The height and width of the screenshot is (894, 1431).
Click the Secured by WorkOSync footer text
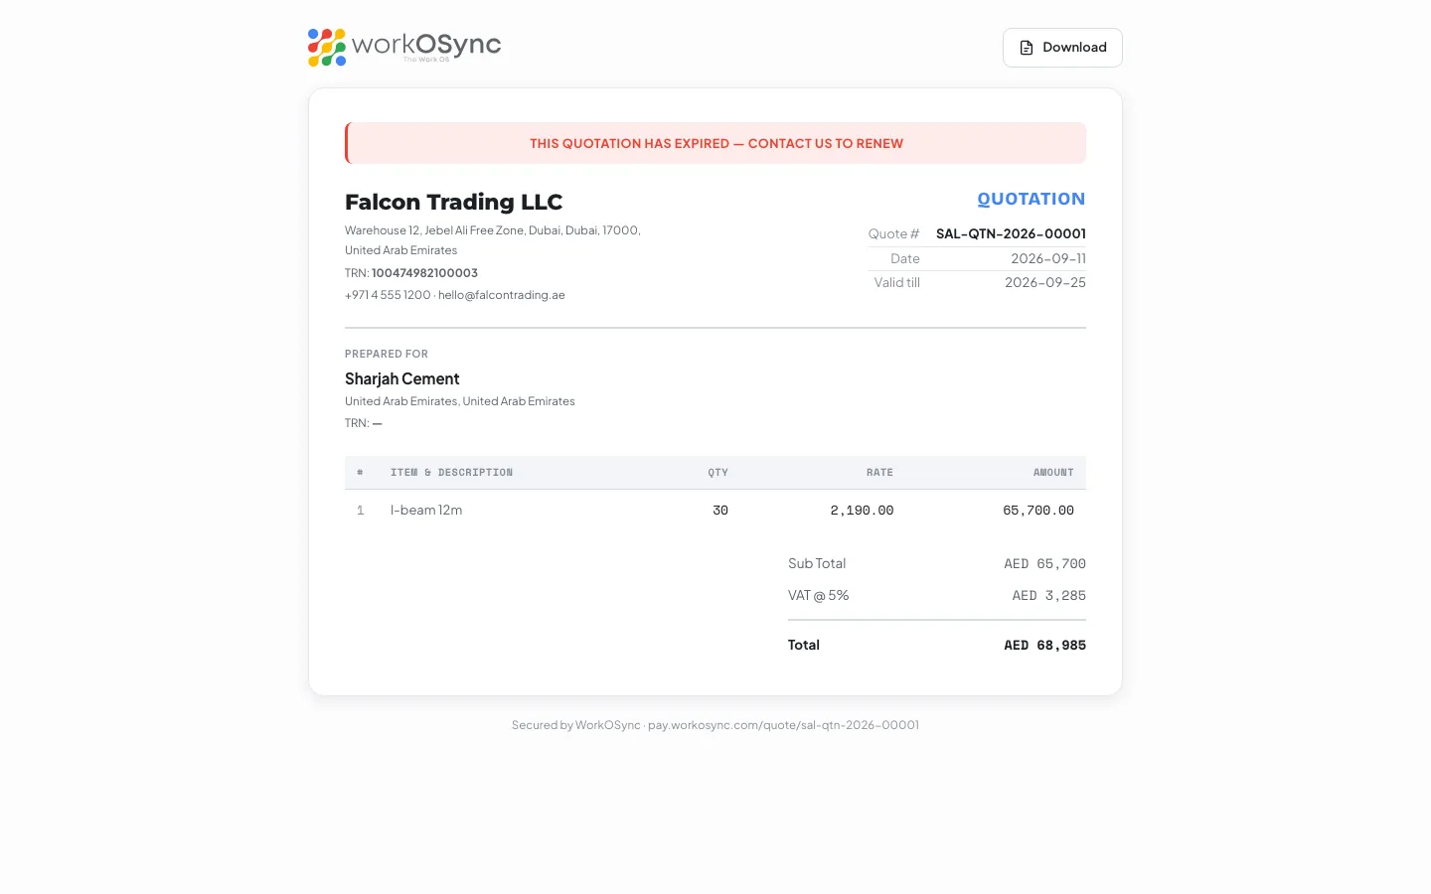point(715,725)
